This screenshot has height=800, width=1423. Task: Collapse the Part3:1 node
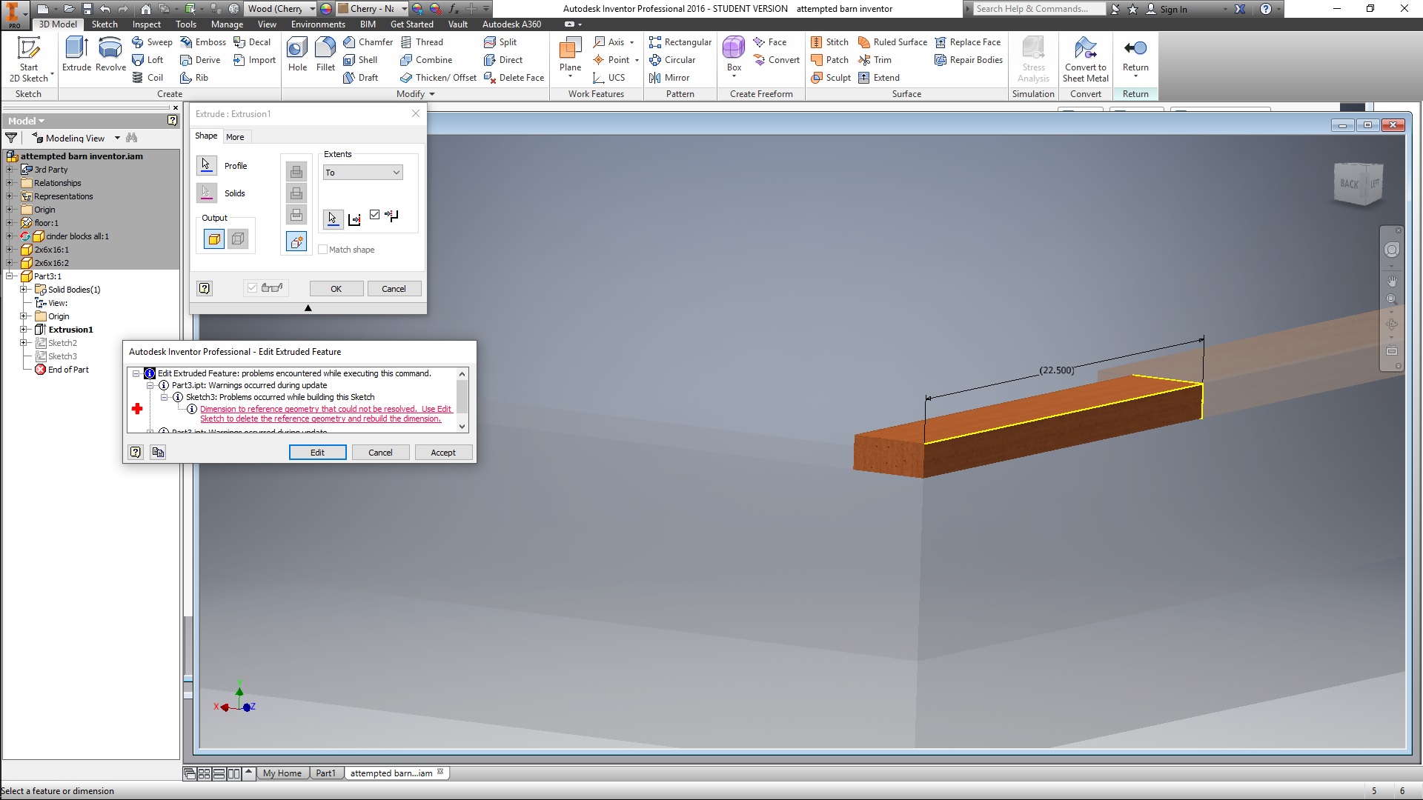pyautogui.click(x=9, y=276)
